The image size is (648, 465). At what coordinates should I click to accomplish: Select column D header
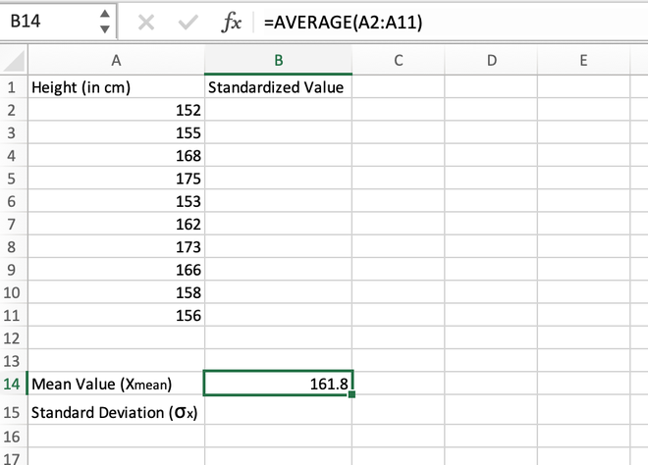click(x=491, y=60)
